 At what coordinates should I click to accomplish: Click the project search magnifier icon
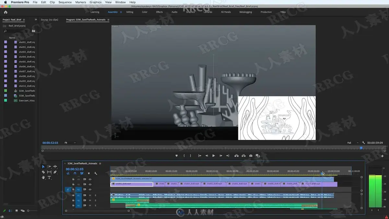tap(5, 31)
